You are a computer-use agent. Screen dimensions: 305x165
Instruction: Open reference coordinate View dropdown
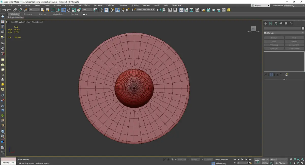pyautogui.click(x=87, y=10)
